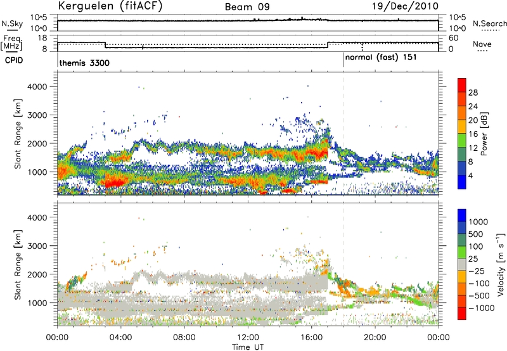Click the blue bottom segment of power colorbar
The width and height of the screenshot is (507, 351).
click(x=462, y=182)
